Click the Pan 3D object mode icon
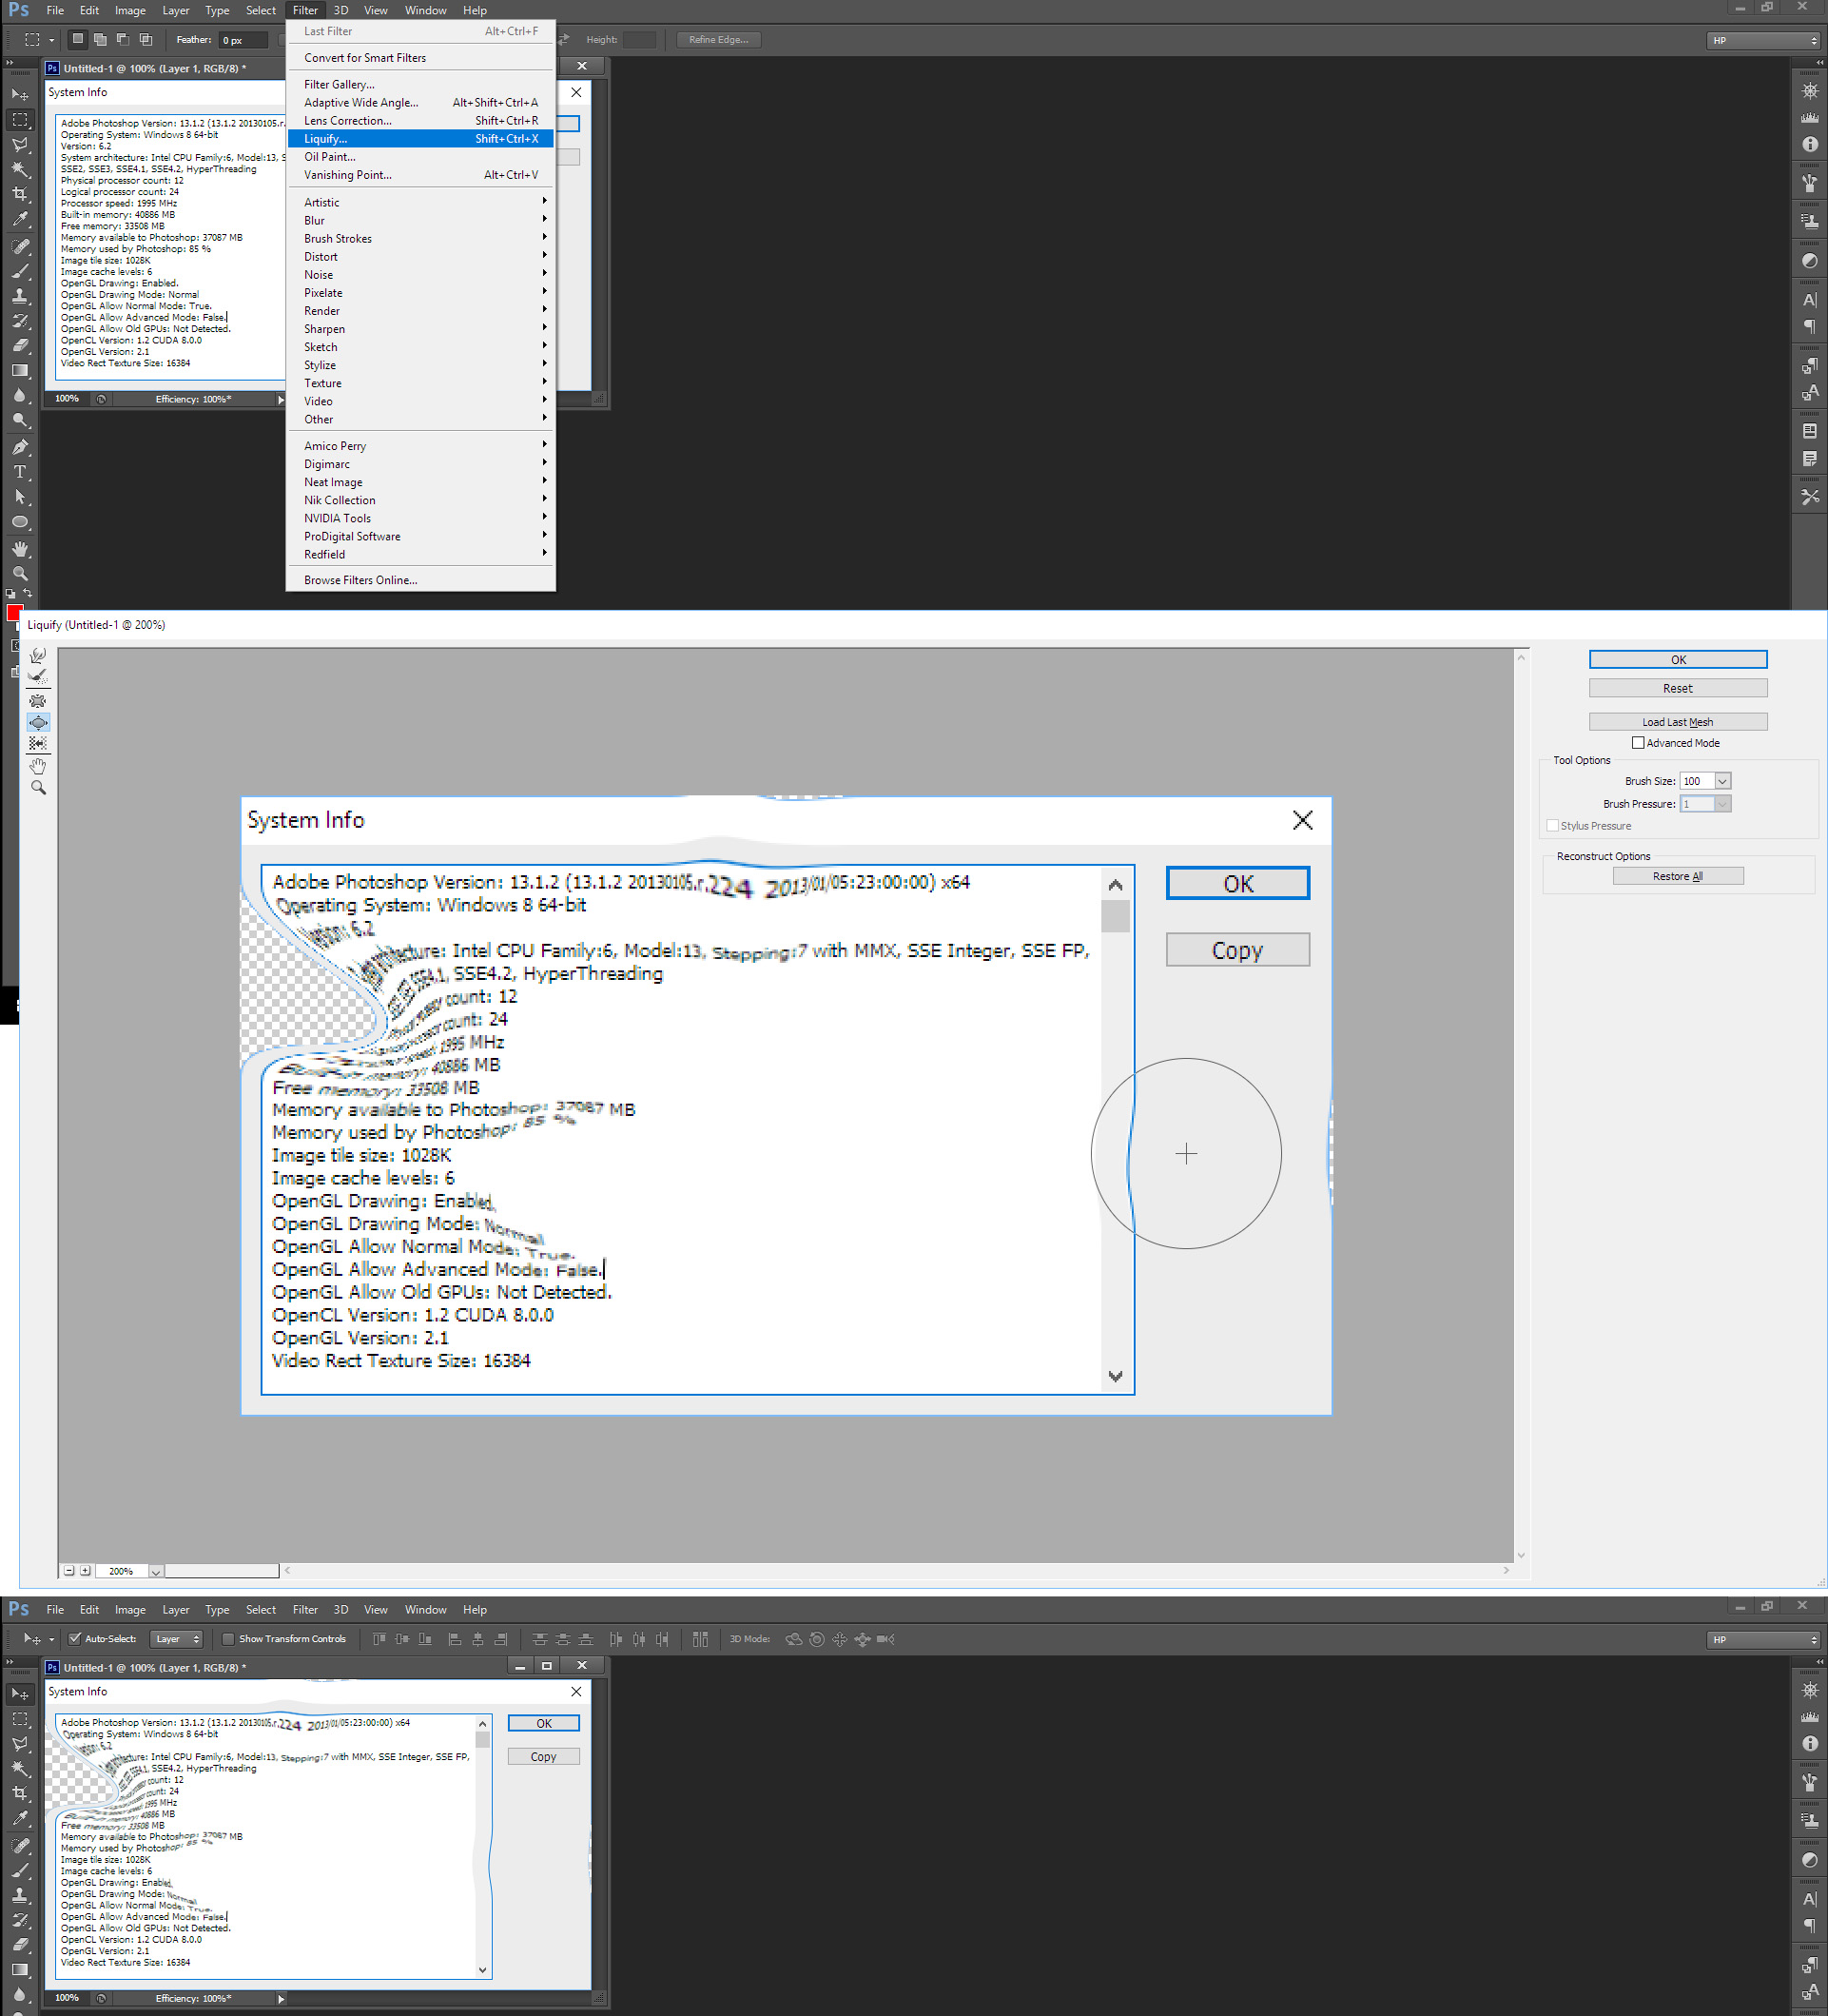This screenshot has width=1828, height=2016. [x=840, y=1639]
